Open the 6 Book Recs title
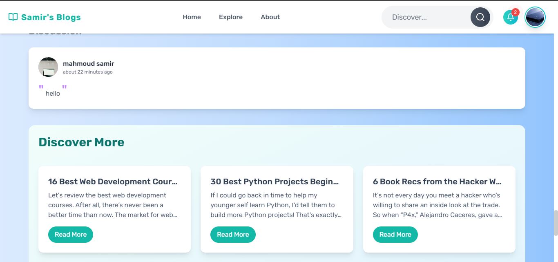The height and width of the screenshot is (262, 558). pyautogui.click(x=437, y=182)
